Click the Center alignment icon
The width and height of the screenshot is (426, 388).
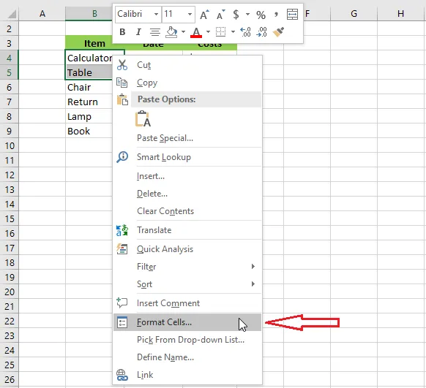[x=155, y=32]
